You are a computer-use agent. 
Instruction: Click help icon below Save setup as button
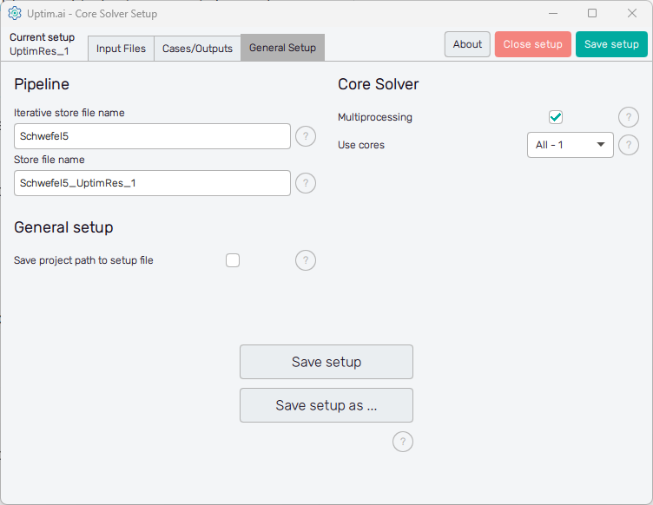[403, 442]
